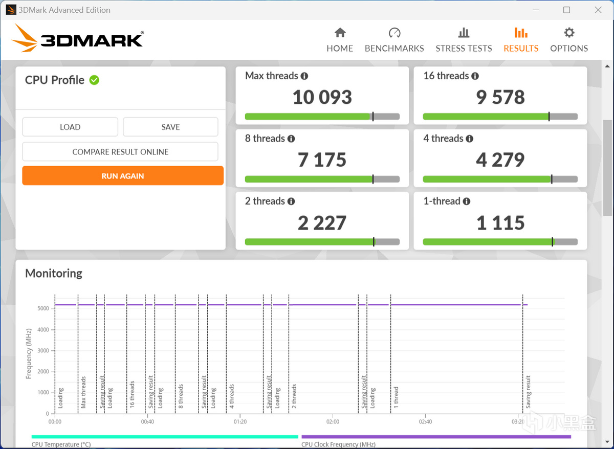Image resolution: width=614 pixels, height=449 pixels.
Task: Click the 2 threads info icon
Action: (291, 201)
